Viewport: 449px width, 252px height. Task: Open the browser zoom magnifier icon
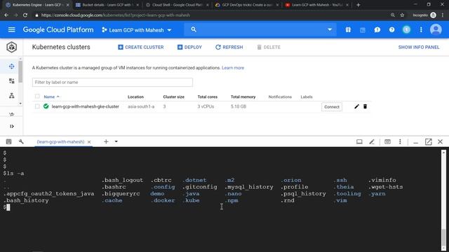tap(393, 15)
